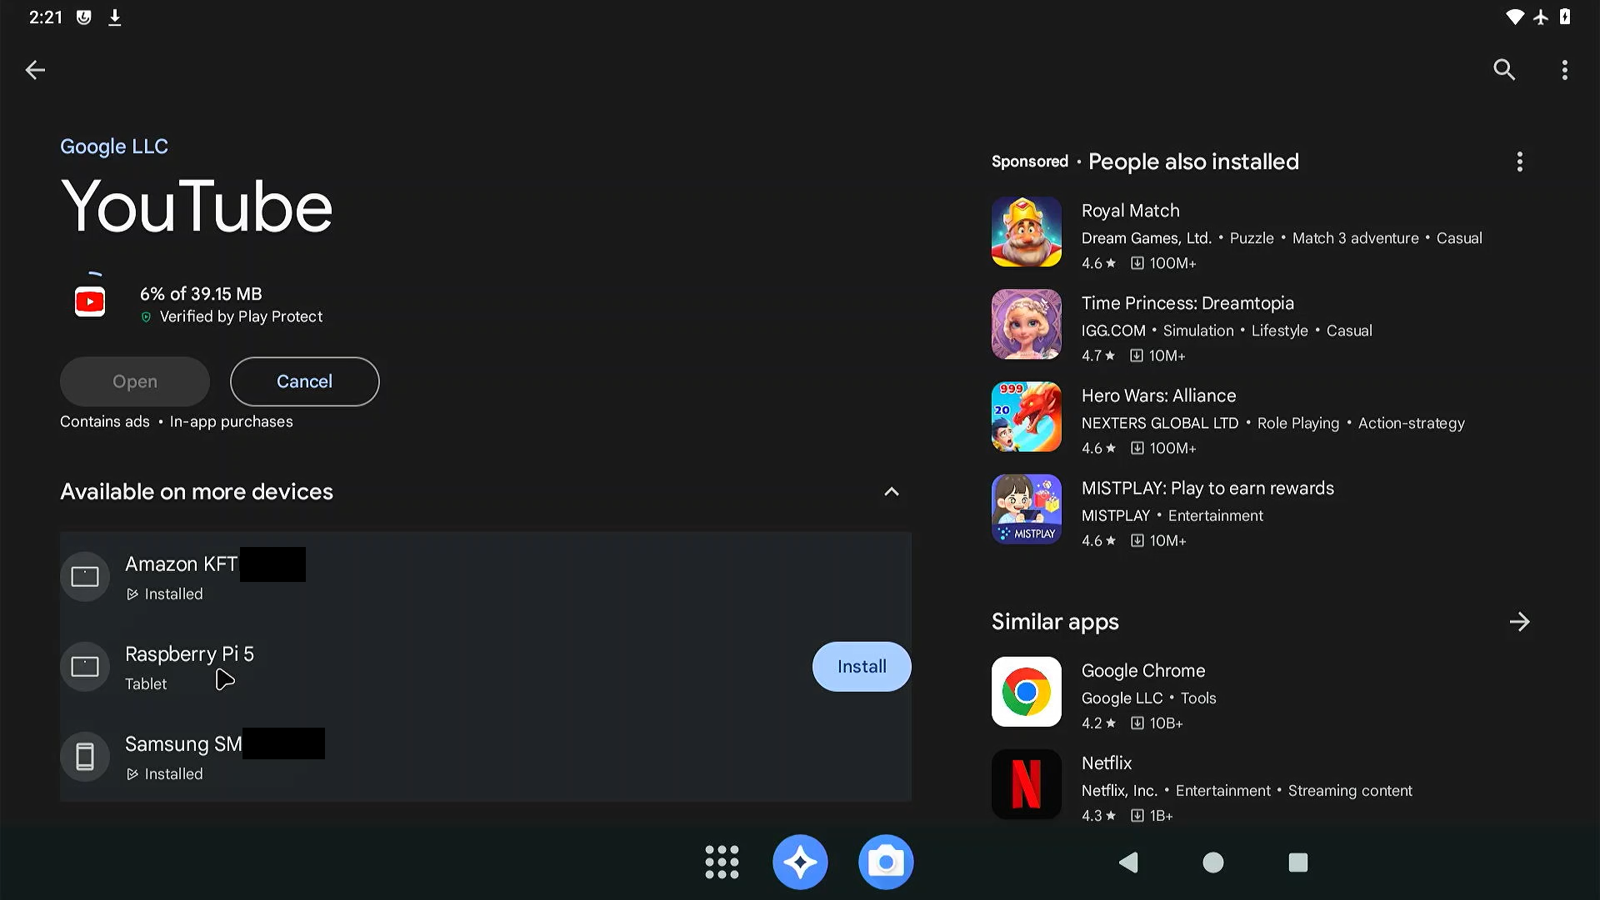Click the YouTube app icon with progress ring
The height and width of the screenshot is (900, 1600).
pos(90,301)
